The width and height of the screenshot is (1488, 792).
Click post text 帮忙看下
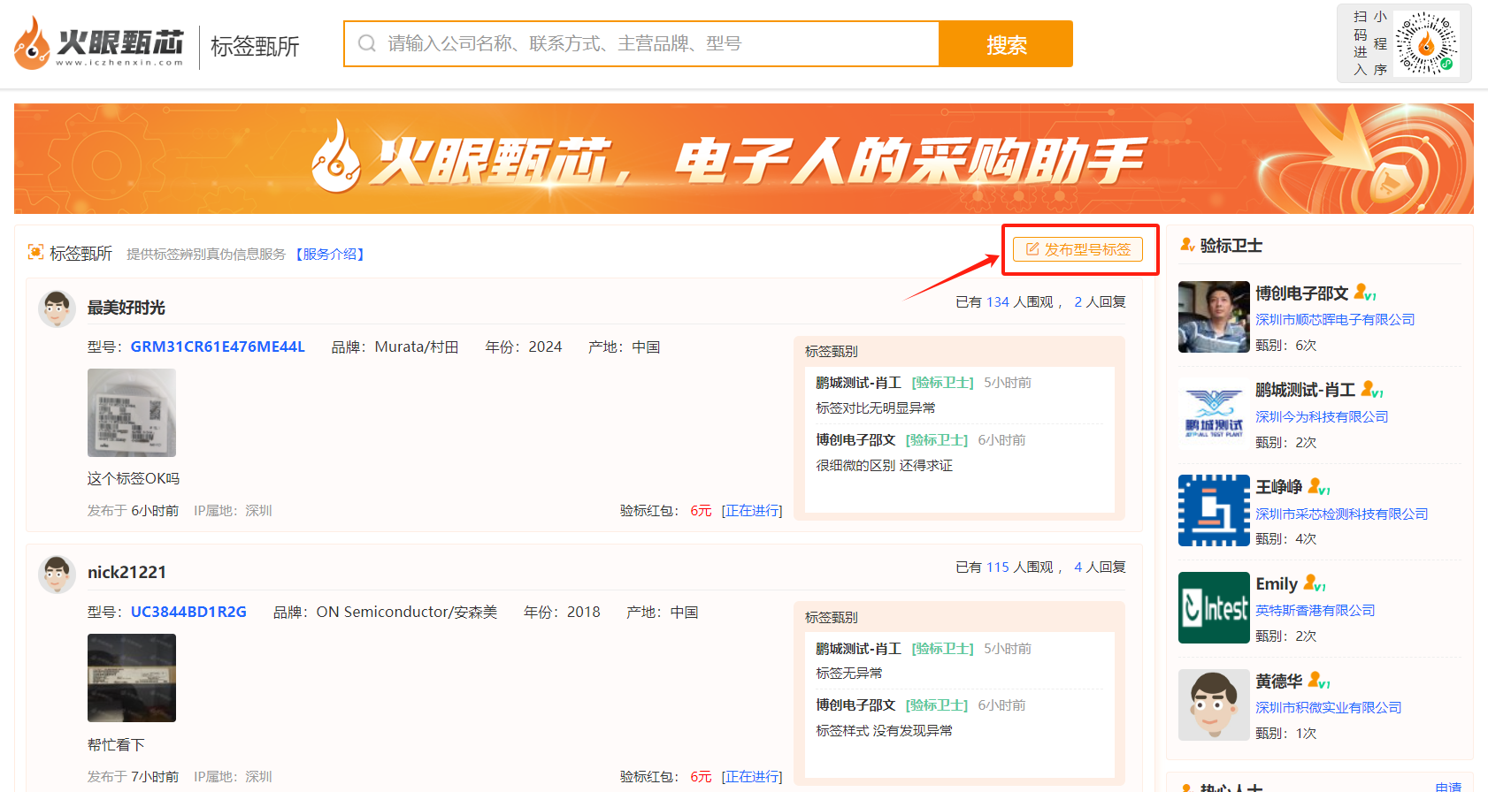pyautogui.click(x=116, y=744)
